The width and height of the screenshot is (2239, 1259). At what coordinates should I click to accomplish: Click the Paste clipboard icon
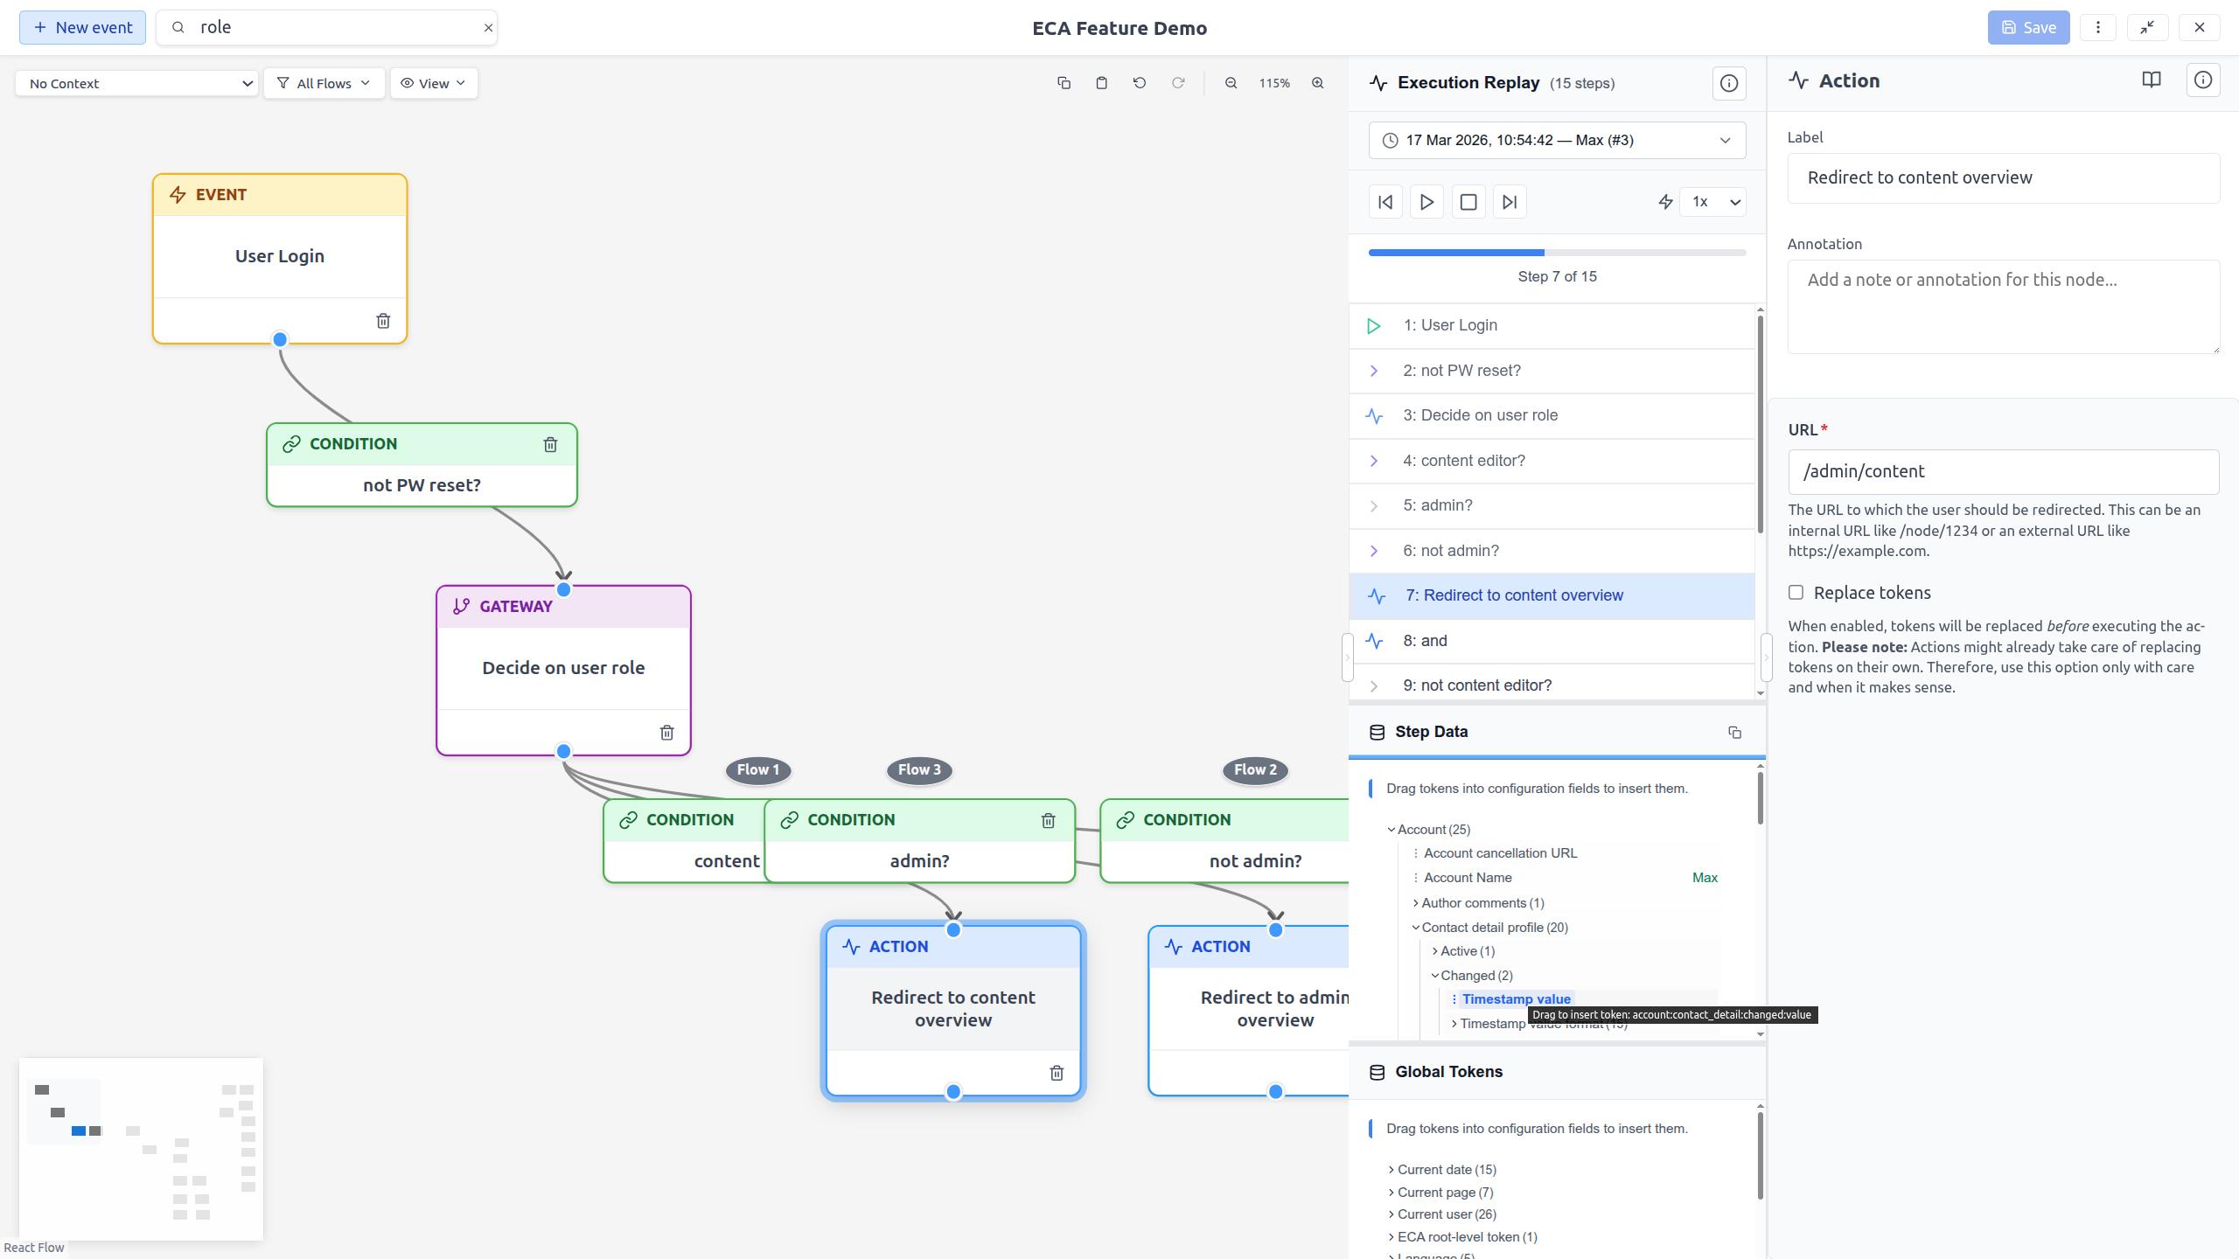1101,83
